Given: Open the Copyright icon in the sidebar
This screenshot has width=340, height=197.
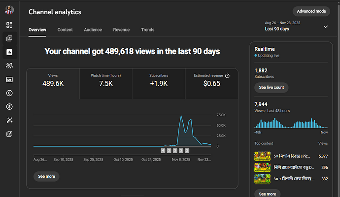Looking at the screenshot, I should [9, 93].
